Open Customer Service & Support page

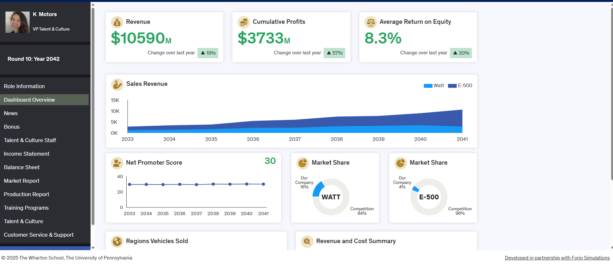click(39, 235)
